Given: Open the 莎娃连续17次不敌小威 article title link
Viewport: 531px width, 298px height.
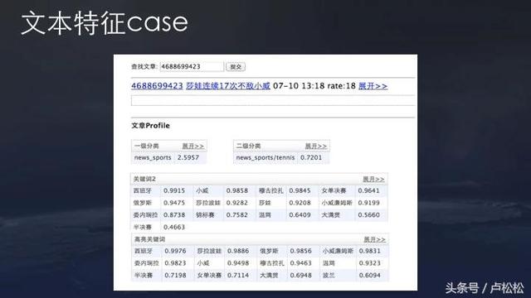Looking at the screenshot, I should tap(228, 86).
